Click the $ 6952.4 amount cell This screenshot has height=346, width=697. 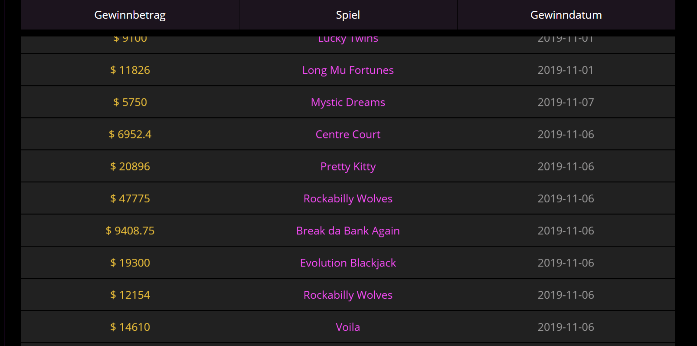click(130, 135)
